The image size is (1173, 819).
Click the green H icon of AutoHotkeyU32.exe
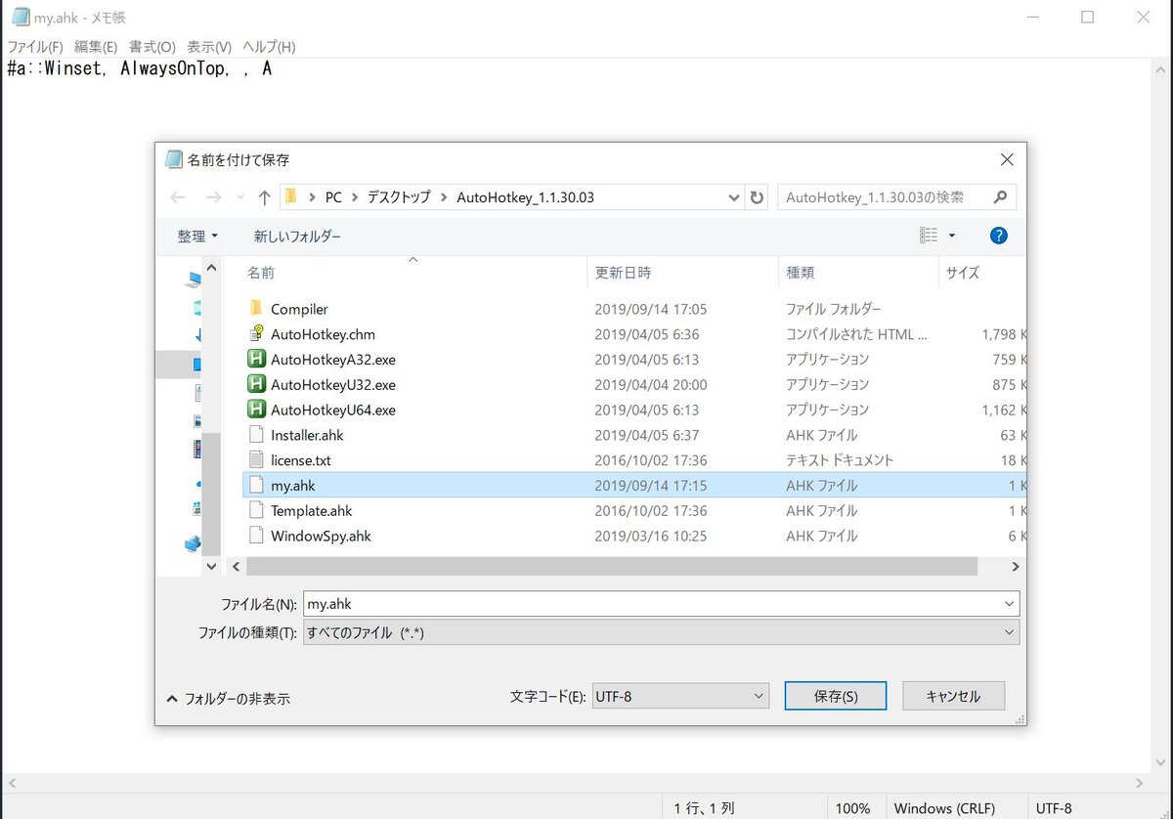tap(256, 385)
